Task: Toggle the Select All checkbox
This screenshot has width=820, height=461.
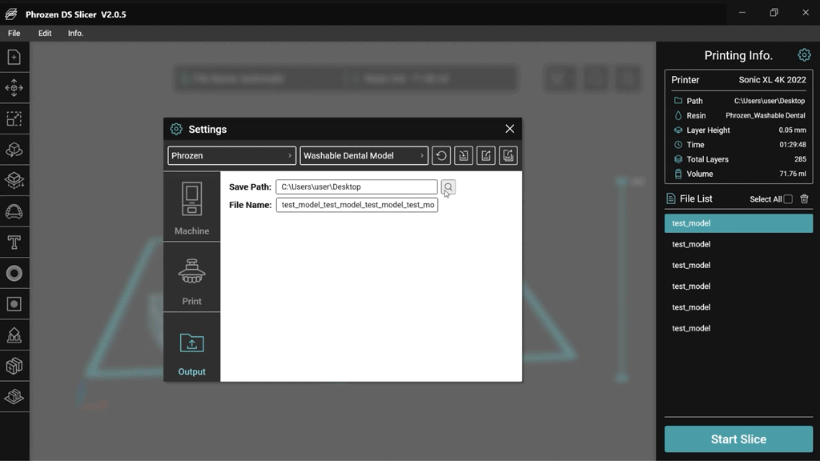Action: click(x=788, y=199)
